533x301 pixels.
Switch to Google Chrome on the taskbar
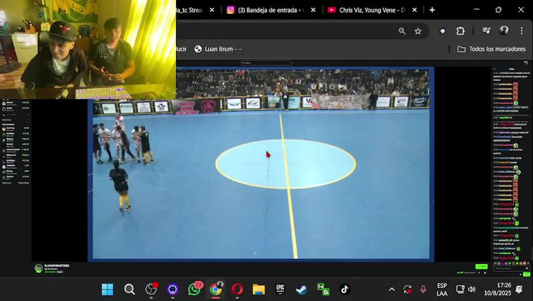click(x=216, y=289)
